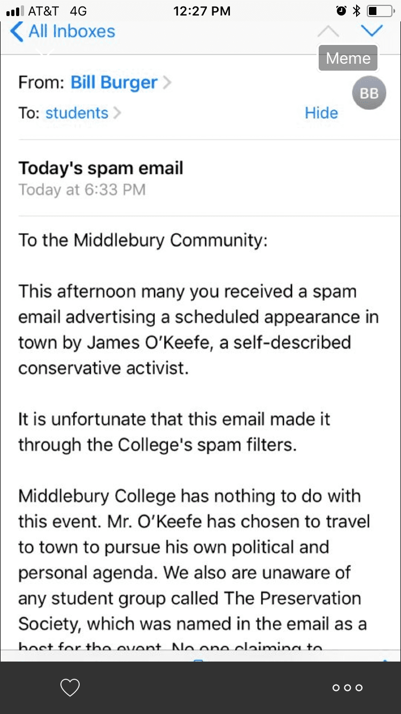This screenshot has width=401, height=714.
Task: Open the three-dot more options menu
Action: [x=348, y=688]
